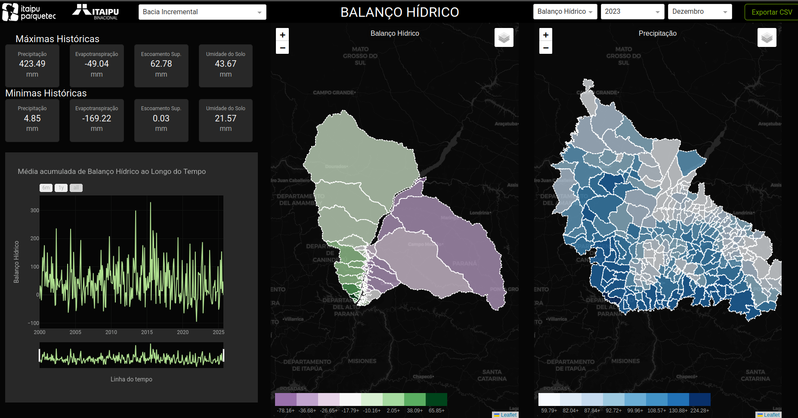Click the dark green 65.85+ legend swatch

(436, 399)
